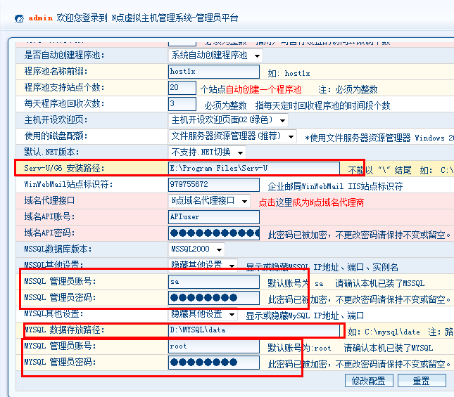Viewport: 454px width, 397px height.
Task: Select the 域名API账号 field with APIuser
Action: tap(214, 217)
